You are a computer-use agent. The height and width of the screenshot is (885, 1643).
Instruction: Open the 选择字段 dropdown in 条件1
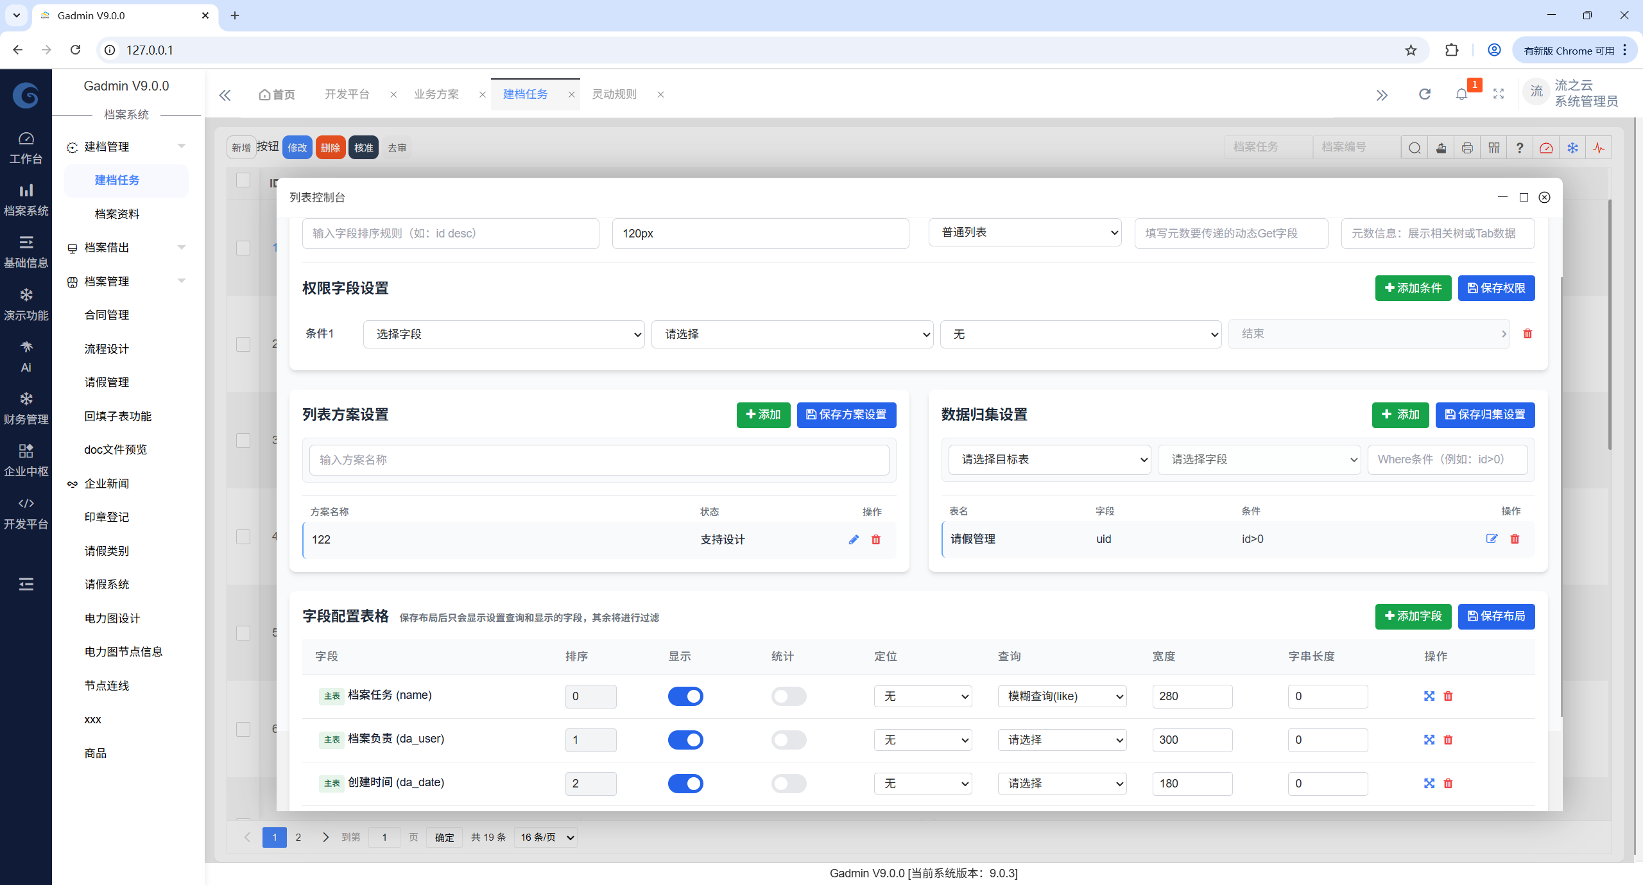(503, 334)
